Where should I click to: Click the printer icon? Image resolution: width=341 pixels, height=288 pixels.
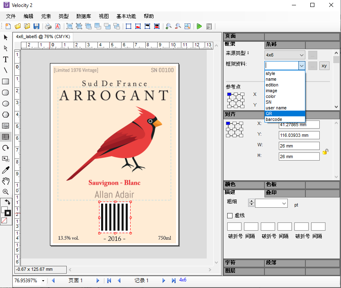[x=48, y=27]
